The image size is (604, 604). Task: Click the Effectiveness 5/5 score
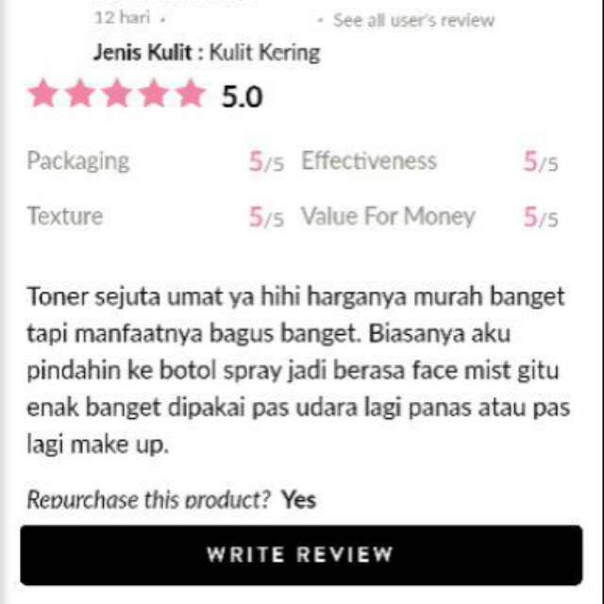(x=541, y=161)
